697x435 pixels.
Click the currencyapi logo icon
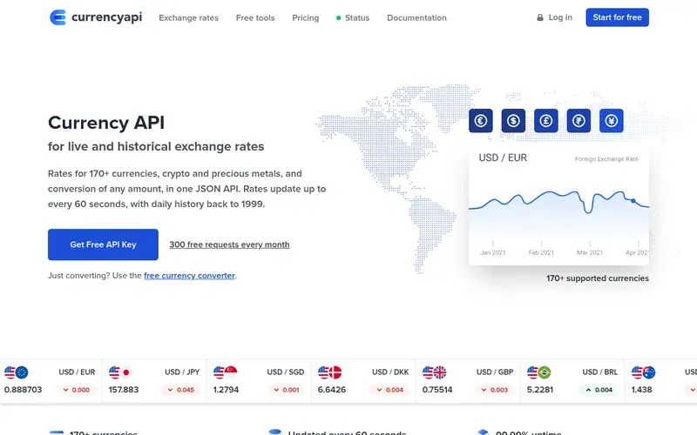click(58, 17)
